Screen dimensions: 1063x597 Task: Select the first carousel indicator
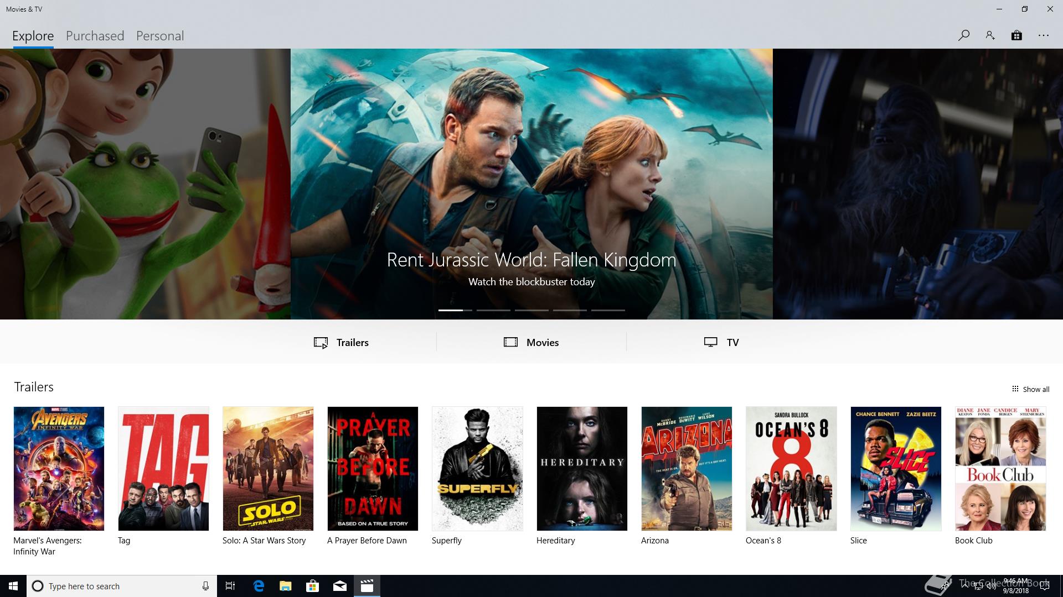click(x=455, y=310)
